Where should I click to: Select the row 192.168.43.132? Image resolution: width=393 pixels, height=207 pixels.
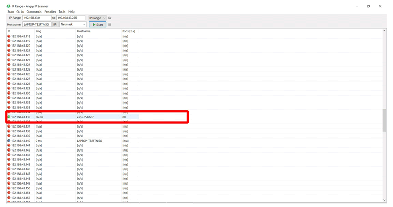tap(73, 102)
